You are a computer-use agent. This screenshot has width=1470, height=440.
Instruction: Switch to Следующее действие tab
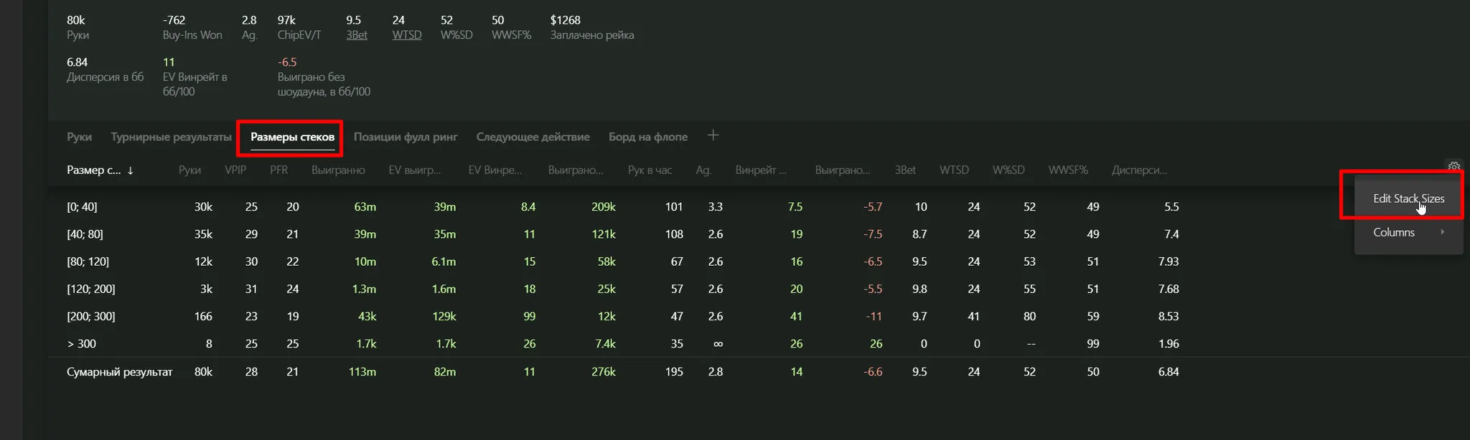pyautogui.click(x=533, y=137)
